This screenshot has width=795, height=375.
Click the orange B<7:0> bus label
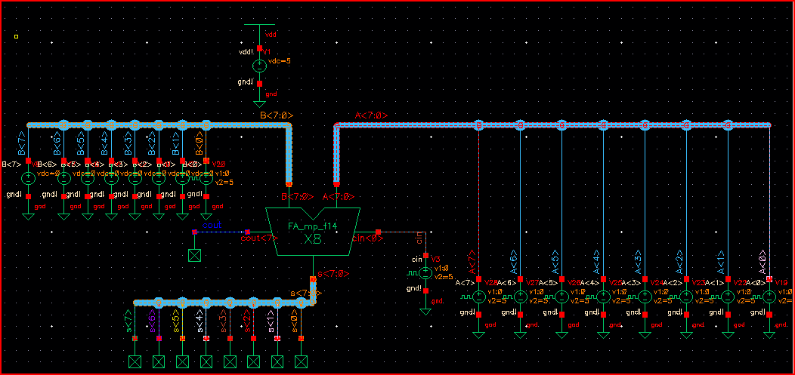[x=277, y=115]
